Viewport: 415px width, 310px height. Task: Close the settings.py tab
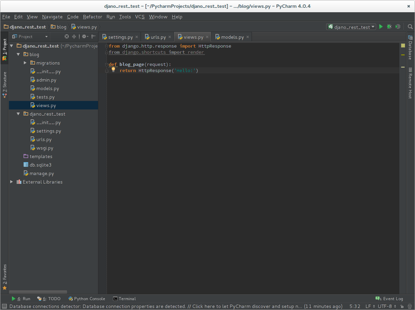click(136, 37)
